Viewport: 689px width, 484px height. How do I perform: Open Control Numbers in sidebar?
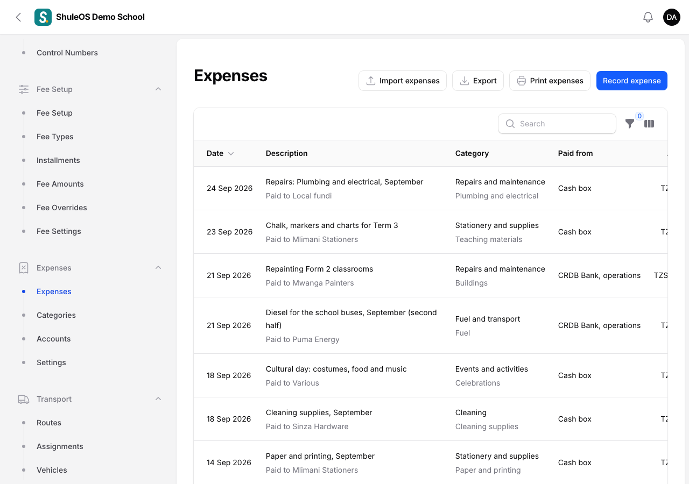[x=67, y=53]
